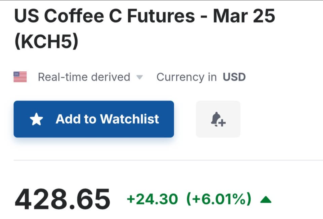Click the (KCH5) ticker symbol

tap(46, 42)
